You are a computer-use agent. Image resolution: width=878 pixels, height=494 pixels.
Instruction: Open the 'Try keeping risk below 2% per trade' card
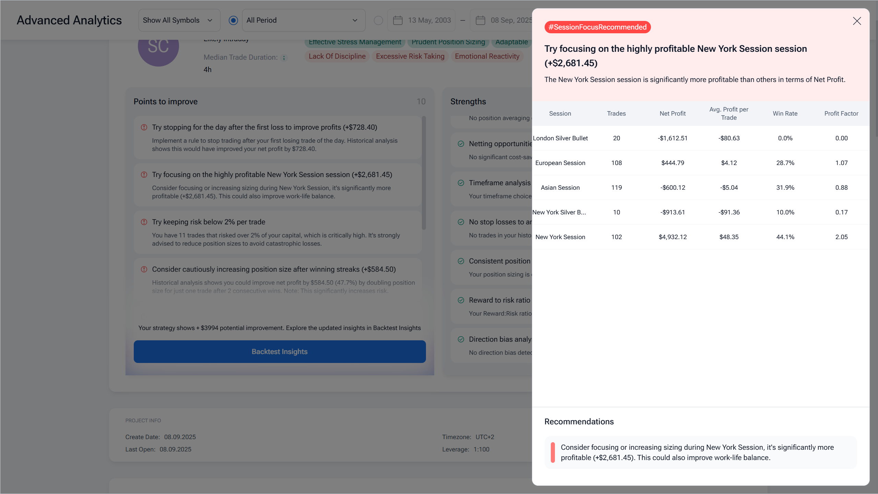277,232
